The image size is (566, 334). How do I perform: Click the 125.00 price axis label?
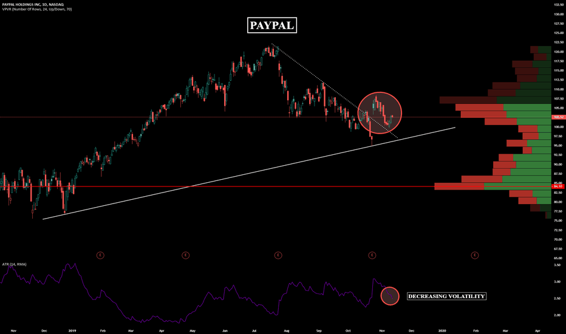click(x=559, y=33)
